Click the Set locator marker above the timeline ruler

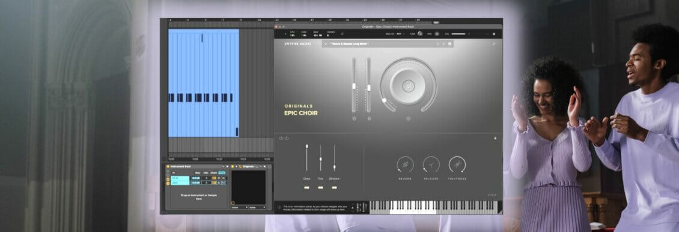(436, 22)
